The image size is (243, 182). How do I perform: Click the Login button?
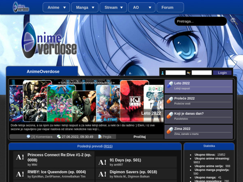tap(222, 73)
